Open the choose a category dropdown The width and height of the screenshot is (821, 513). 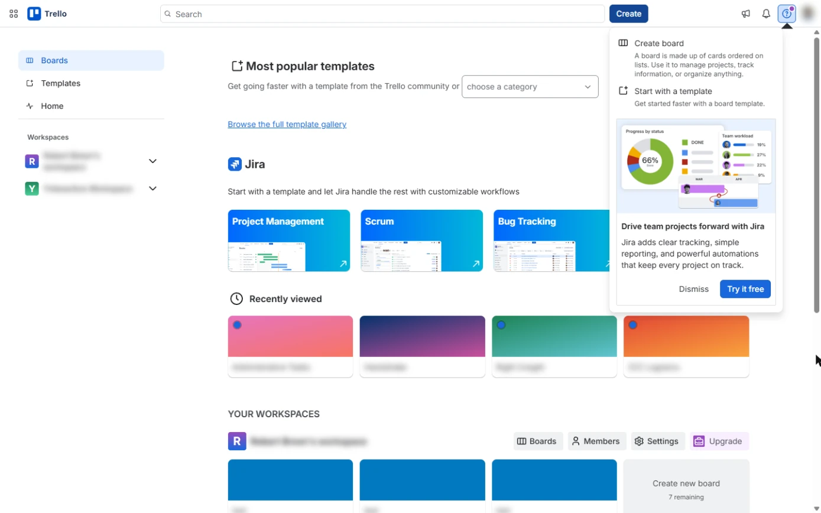pos(530,87)
